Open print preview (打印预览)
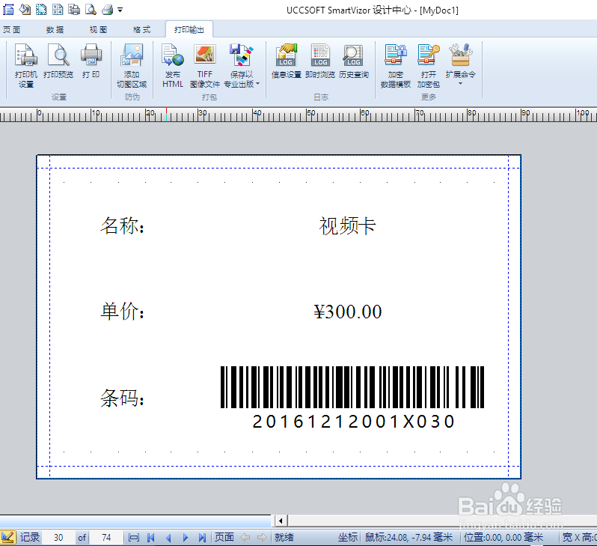This screenshot has width=597, height=546. coord(58,61)
